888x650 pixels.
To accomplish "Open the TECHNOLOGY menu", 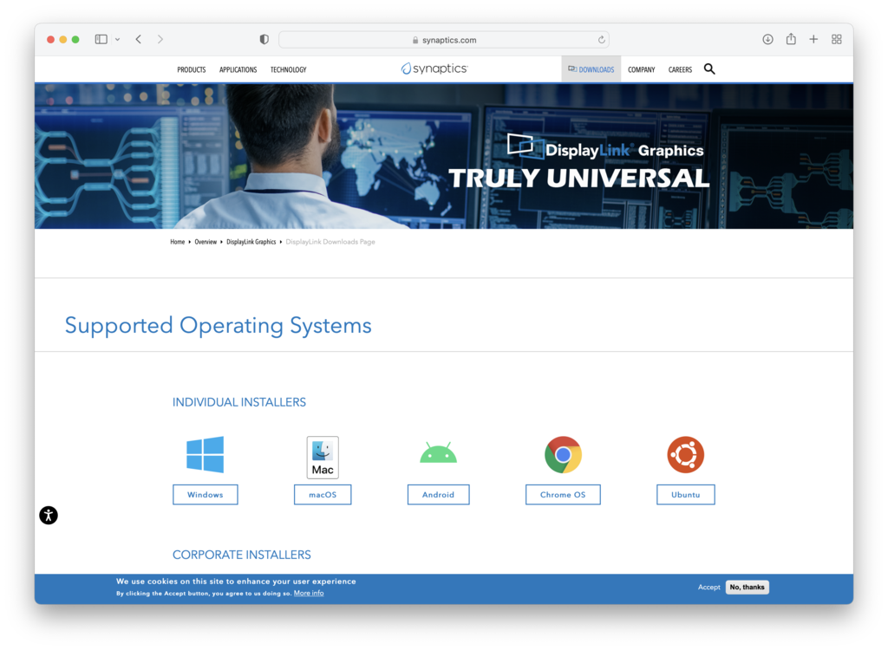I will (288, 69).
